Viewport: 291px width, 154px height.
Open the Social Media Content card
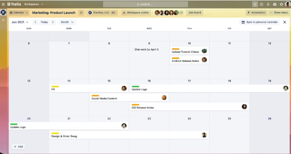pos(129,98)
